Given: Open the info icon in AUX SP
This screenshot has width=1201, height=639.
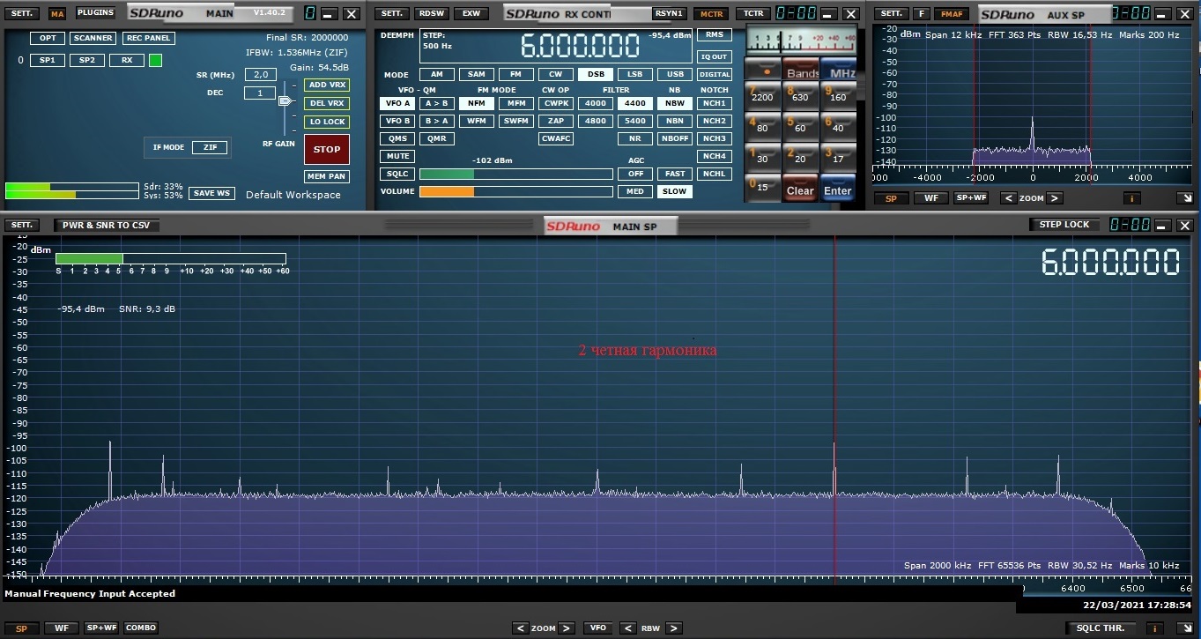Looking at the screenshot, I should click(x=1131, y=198).
